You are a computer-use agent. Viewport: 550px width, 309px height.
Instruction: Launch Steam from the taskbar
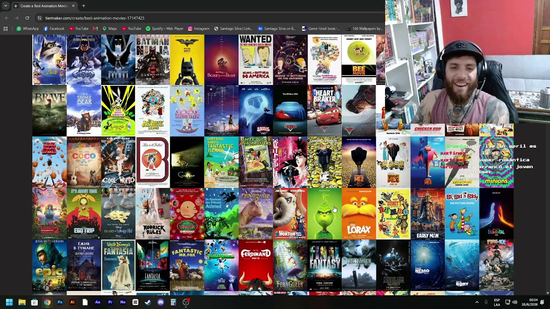pyautogui.click(x=148, y=302)
